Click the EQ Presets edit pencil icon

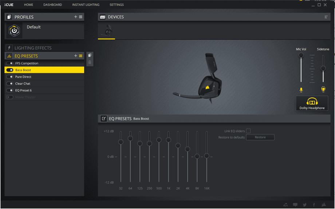[104, 118]
